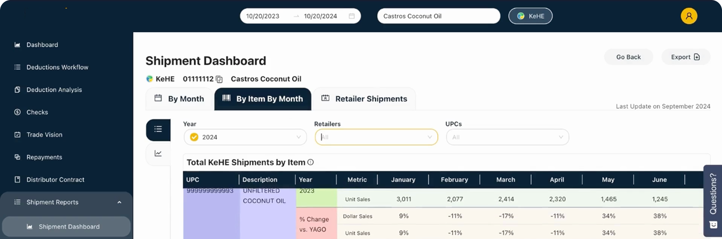Open the Year 2024 dropdown

pos(245,137)
